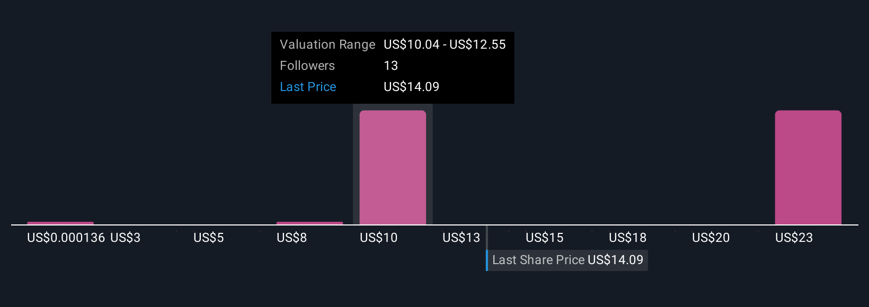Click the US$18 axis label

[628, 238]
